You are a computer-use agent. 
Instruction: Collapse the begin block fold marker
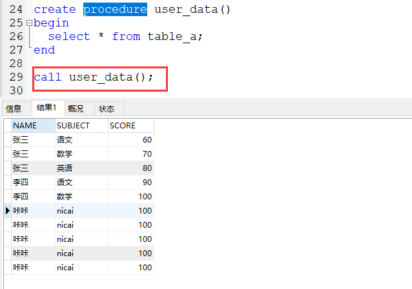click(29, 23)
